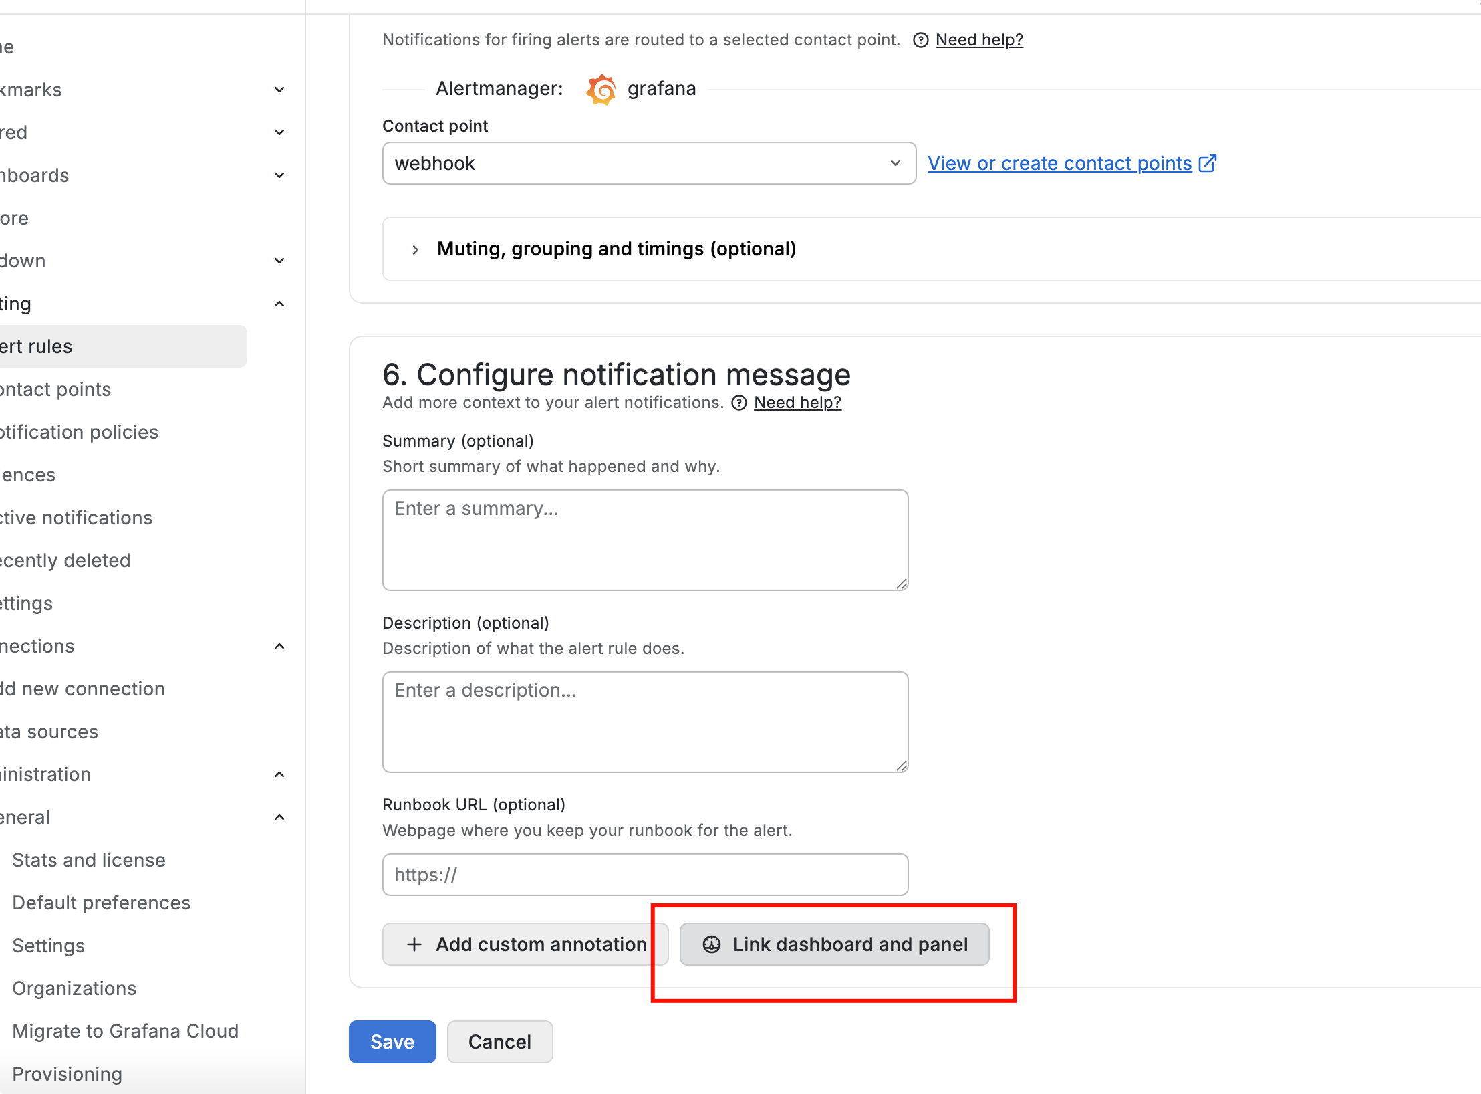Click the help icon near contact point notice
The image size is (1481, 1094).
920,40
